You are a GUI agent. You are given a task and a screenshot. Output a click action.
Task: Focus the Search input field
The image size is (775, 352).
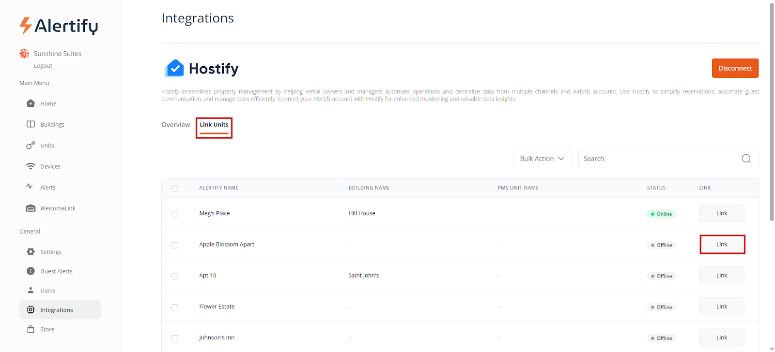(x=659, y=159)
